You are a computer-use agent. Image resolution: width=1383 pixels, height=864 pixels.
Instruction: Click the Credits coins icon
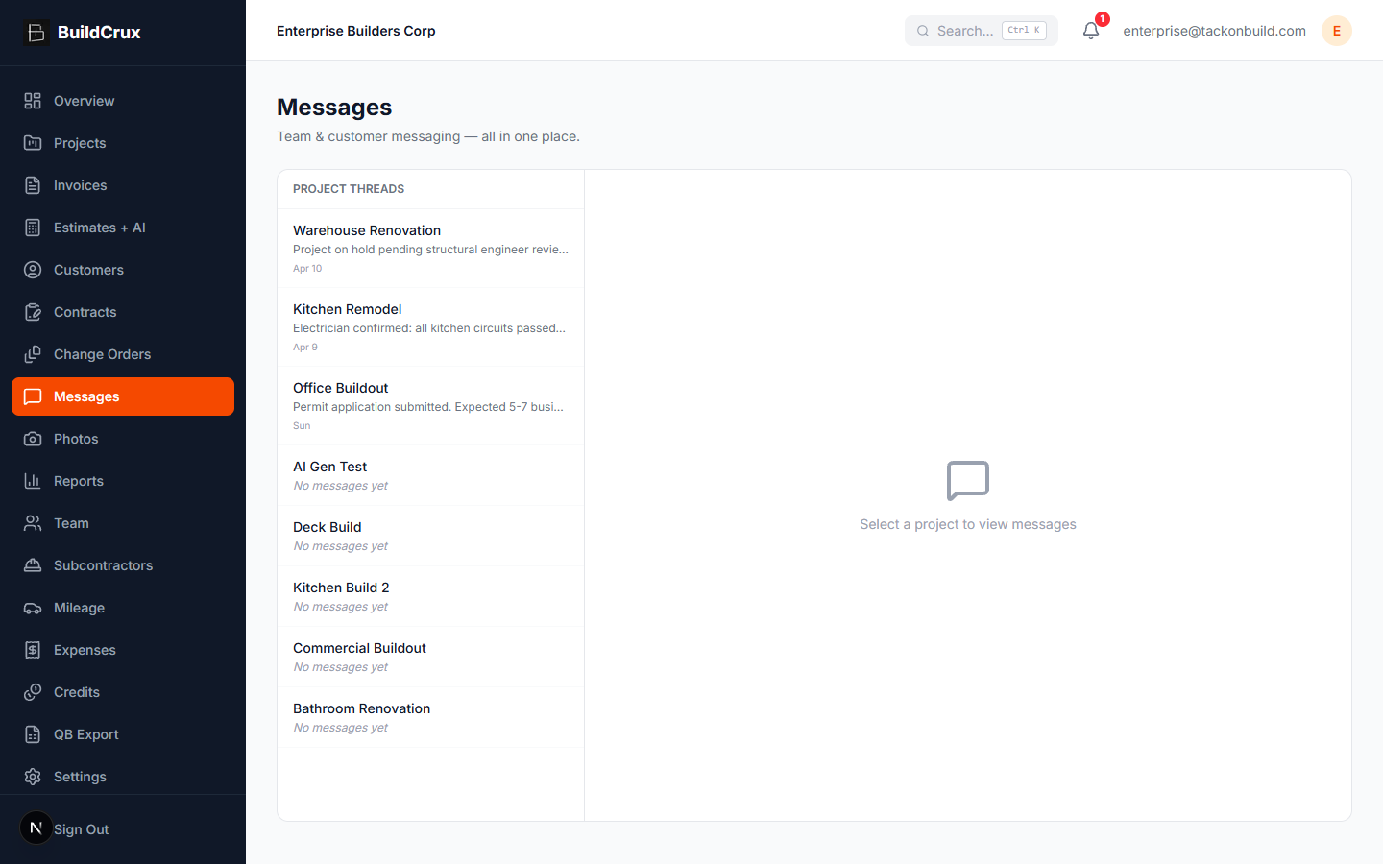tap(33, 692)
